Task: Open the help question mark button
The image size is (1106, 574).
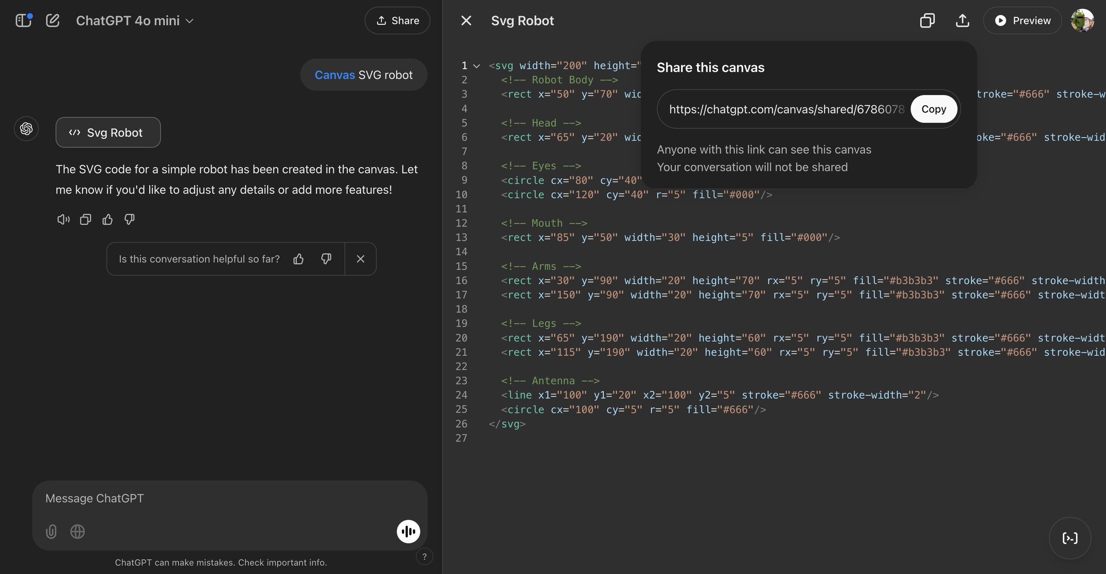Action: [424, 557]
